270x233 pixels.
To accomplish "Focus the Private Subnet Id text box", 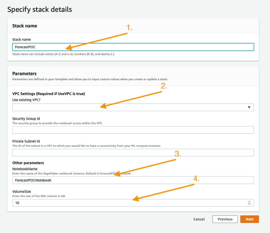I will click(x=133, y=153).
